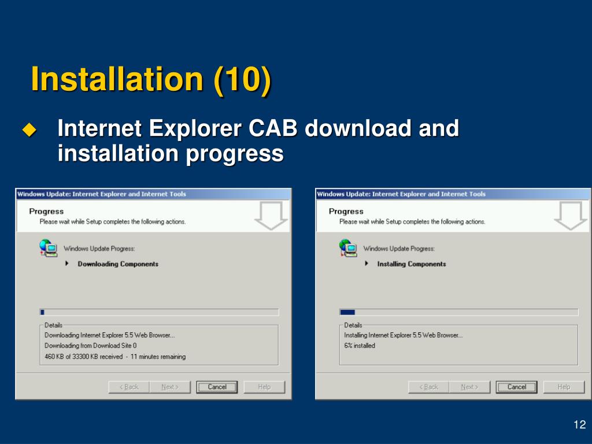Screen dimensions: 592x444
Task: Click the yellow diamond bullet on the slide
Action: coord(29,129)
